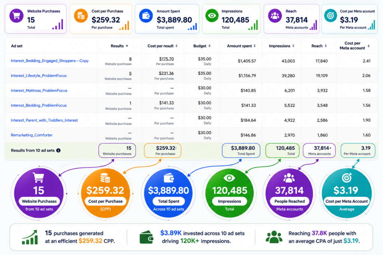Sort the table by the Reach column
The image size is (383, 255).
point(326,46)
